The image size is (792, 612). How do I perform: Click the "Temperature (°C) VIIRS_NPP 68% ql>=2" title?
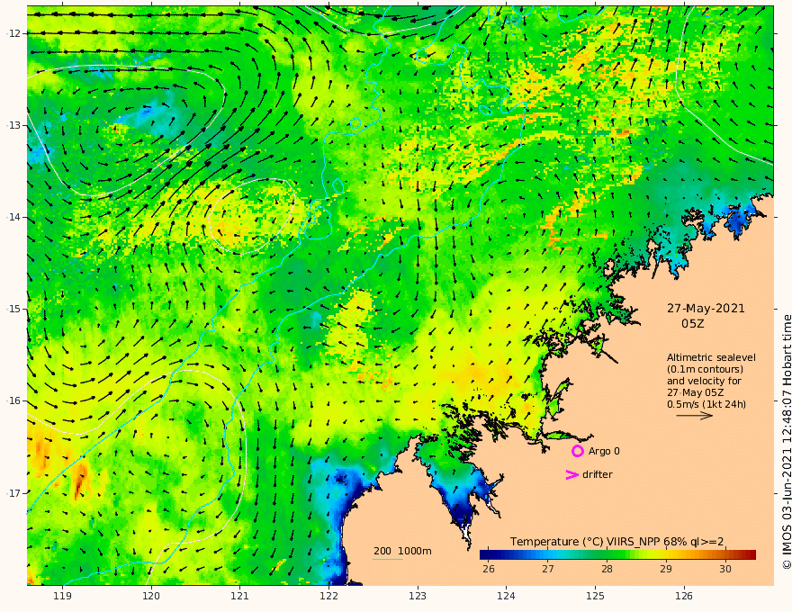pyautogui.click(x=616, y=542)
